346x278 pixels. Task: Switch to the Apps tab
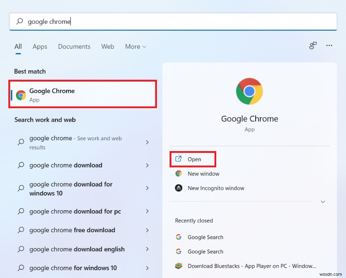(40, 46)
